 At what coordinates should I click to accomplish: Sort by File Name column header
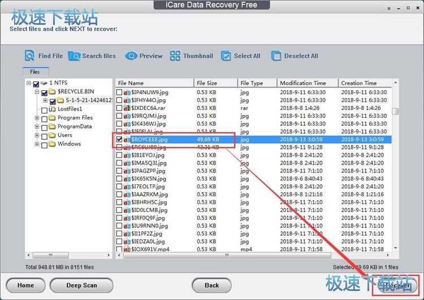155,83
